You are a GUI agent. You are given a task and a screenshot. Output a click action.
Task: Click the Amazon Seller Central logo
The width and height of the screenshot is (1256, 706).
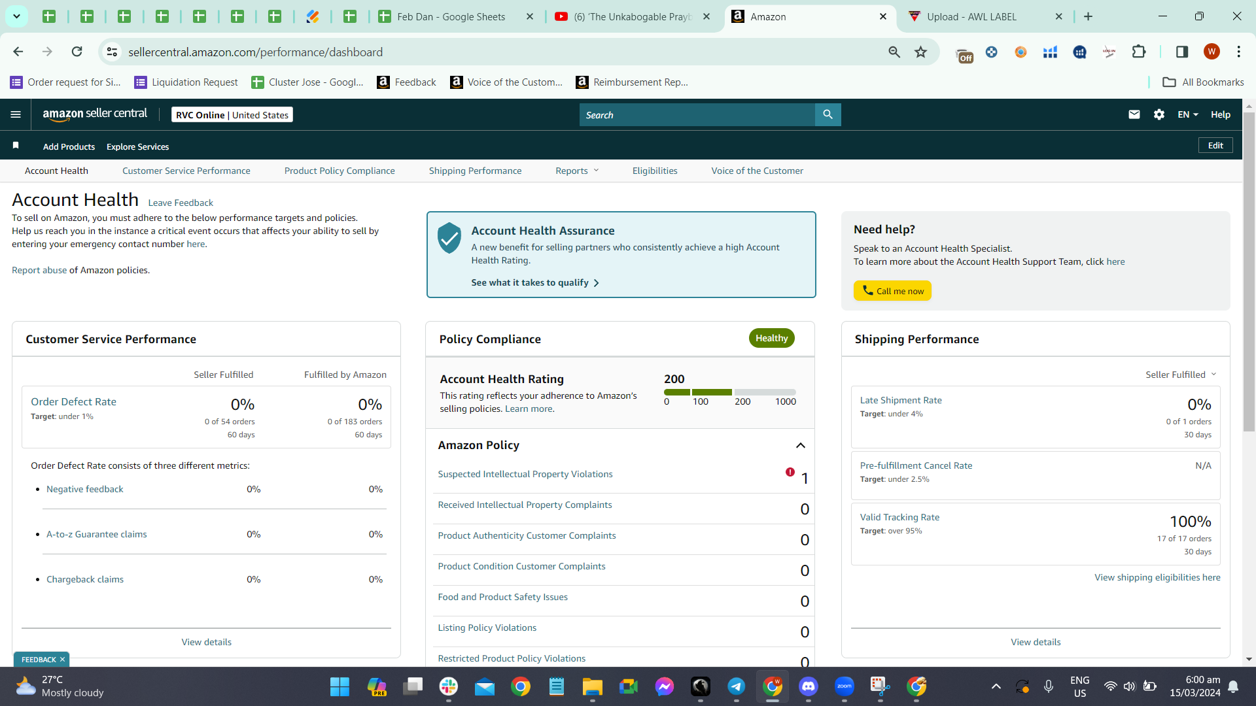(x=95, y=114)
